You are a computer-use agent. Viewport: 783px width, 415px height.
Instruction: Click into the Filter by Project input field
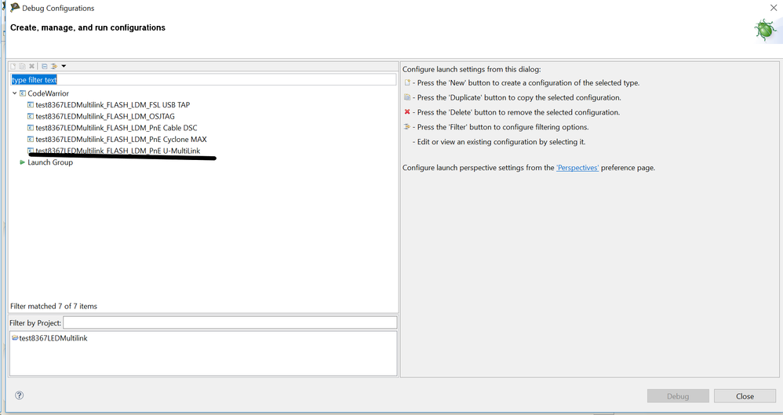coord(230,322)
